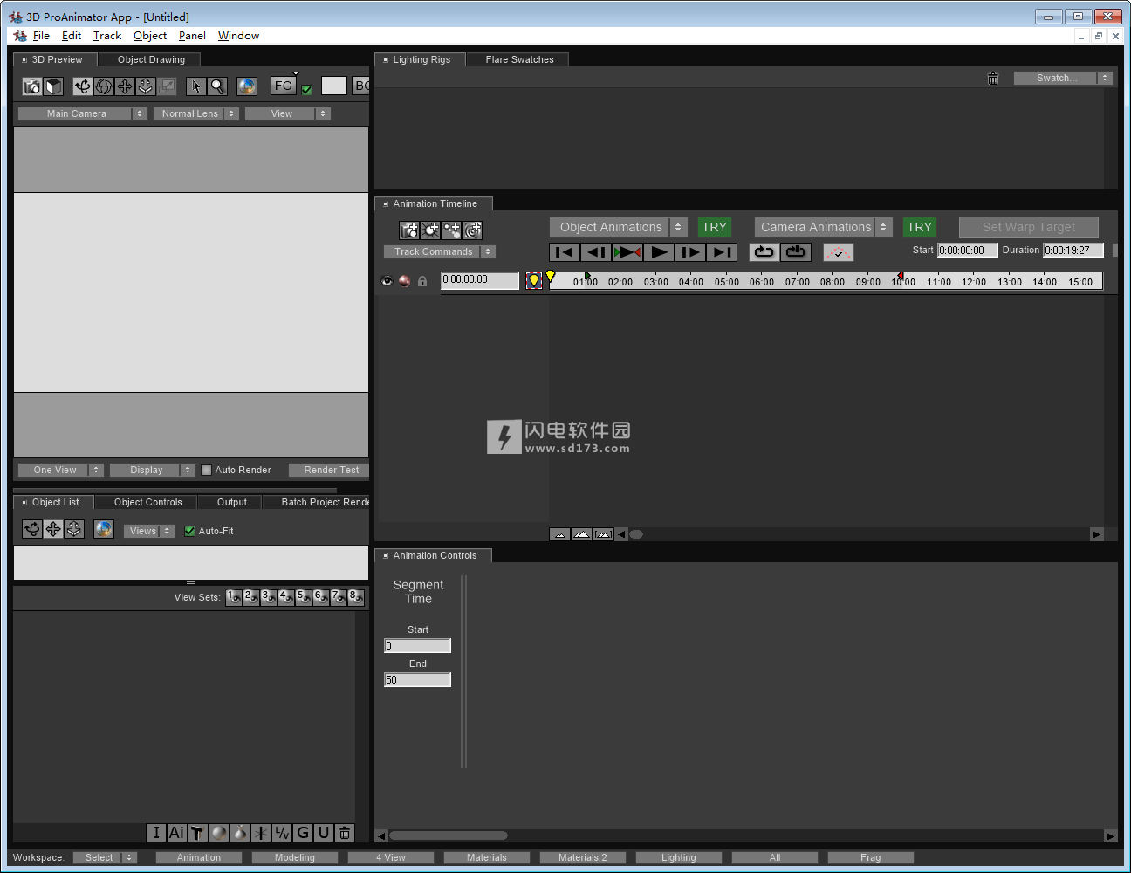Click the timeline current time field
Image resolution: width=1131 pixels, height=873 pixels.
click(480, 280)
